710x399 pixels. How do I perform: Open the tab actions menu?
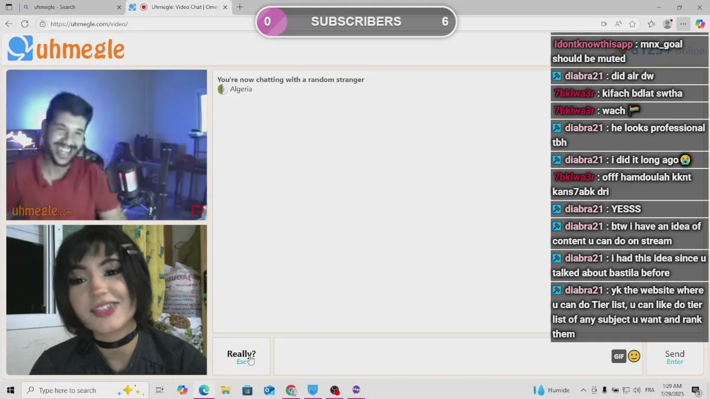pos(8,7)
